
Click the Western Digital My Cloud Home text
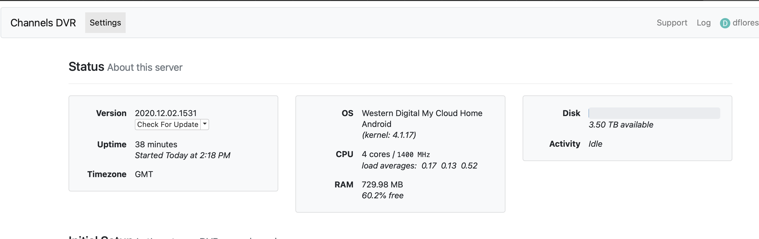click(x=422, y=113)
